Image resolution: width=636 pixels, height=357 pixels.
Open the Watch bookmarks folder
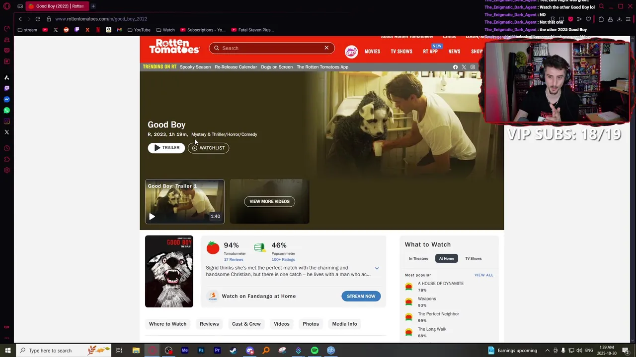165,30
